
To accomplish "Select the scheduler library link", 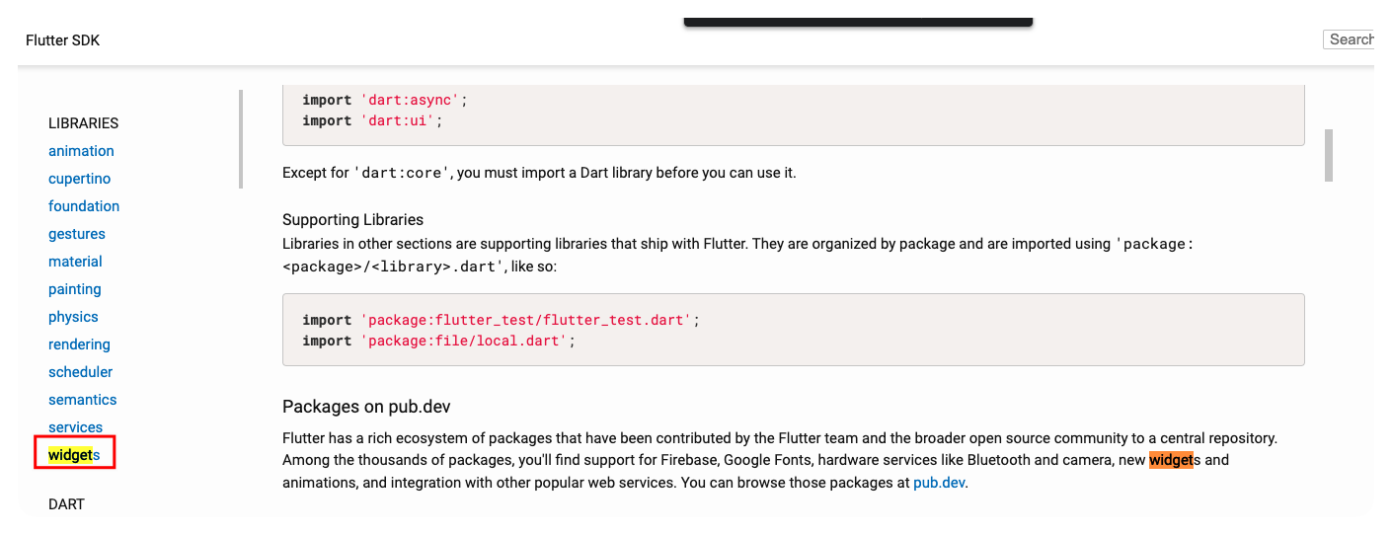I will 80,372.
